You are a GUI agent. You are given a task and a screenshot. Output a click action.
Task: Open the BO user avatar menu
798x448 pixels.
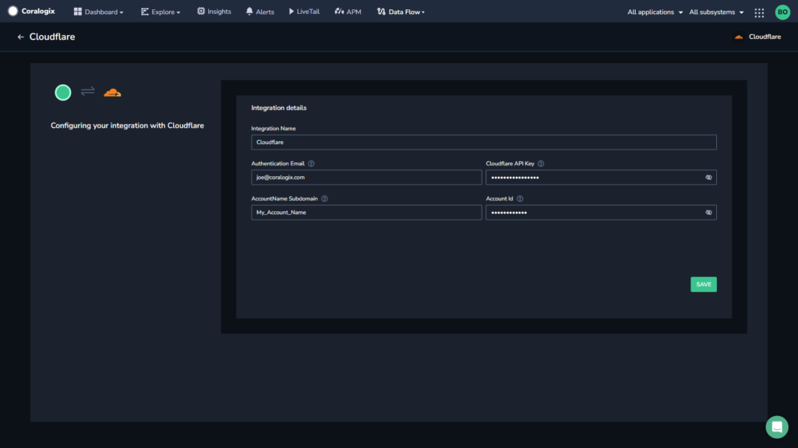click(x=782, y=12)
